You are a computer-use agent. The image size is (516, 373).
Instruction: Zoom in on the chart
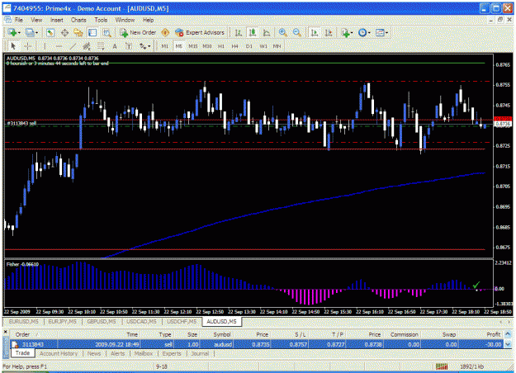(x=282, y=32)
